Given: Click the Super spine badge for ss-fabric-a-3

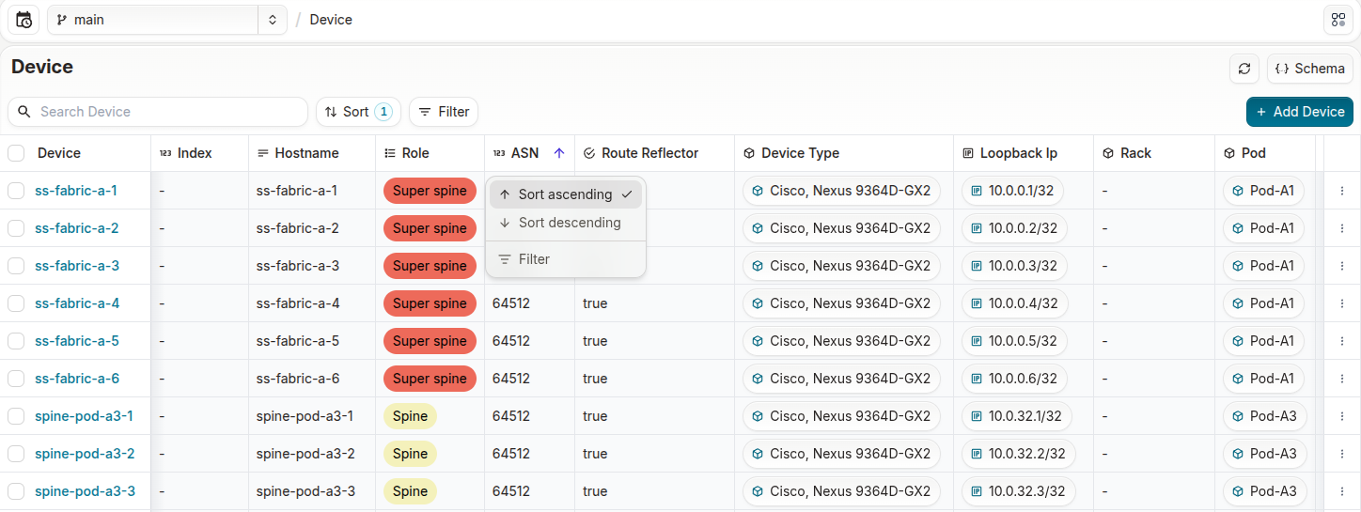Looking at the screenshot, I should pos(430,266).
